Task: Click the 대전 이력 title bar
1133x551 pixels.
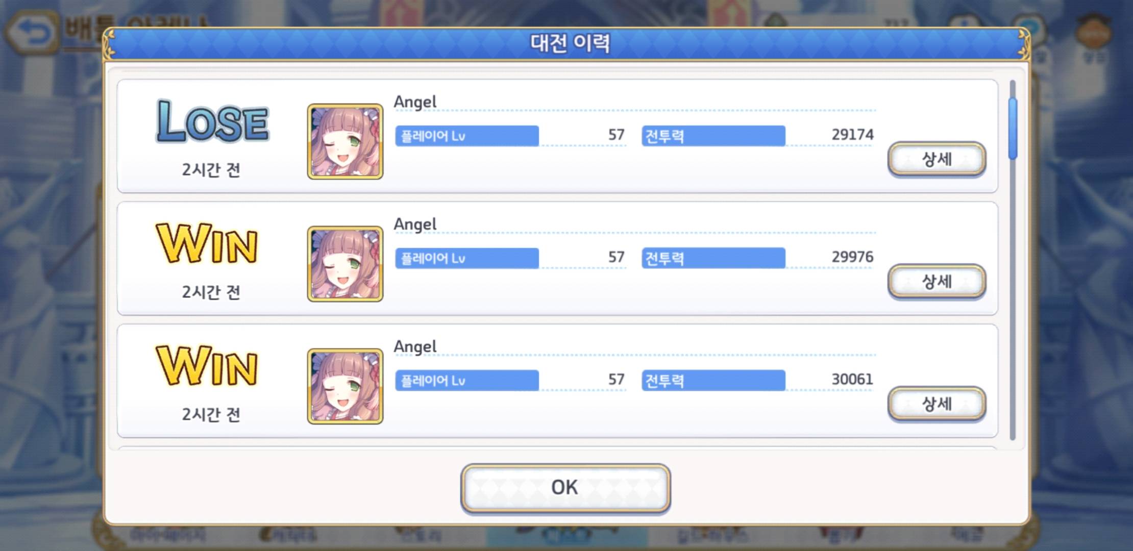Action: click(x=566, y=44)
